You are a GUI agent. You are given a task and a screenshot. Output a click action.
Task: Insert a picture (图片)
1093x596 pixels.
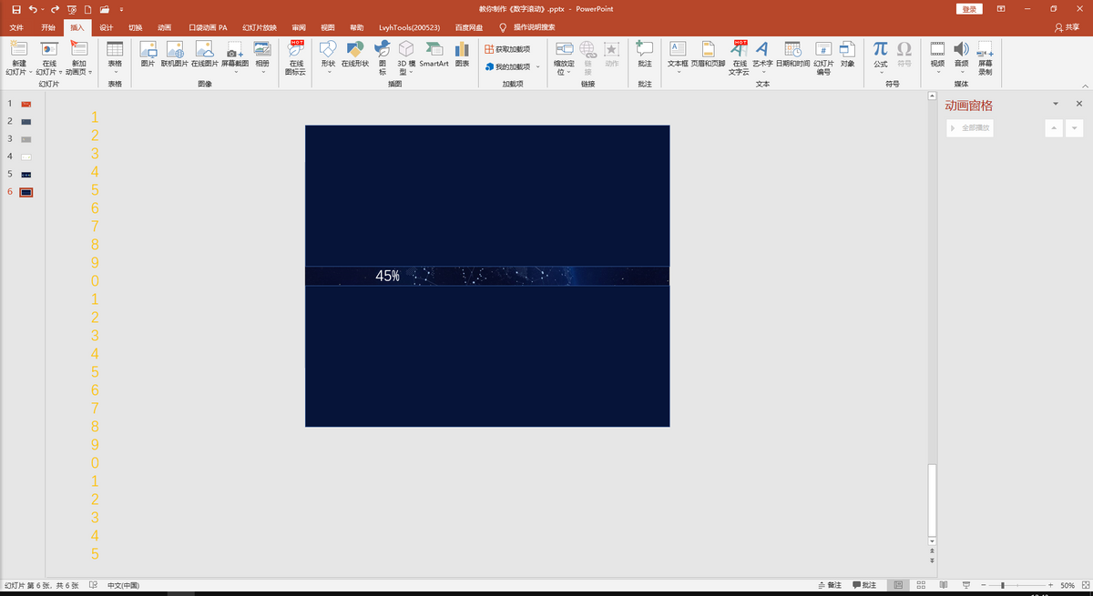[148, 56]
